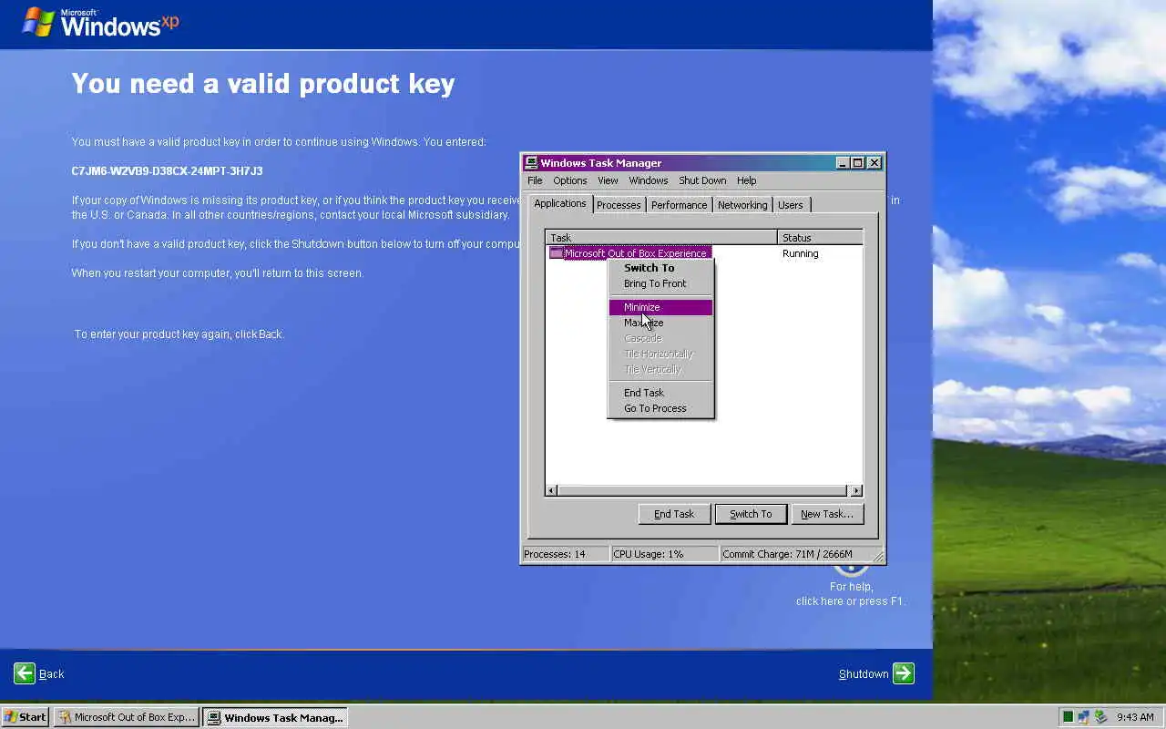Click the task list left scroll arrow

point(552,490)
